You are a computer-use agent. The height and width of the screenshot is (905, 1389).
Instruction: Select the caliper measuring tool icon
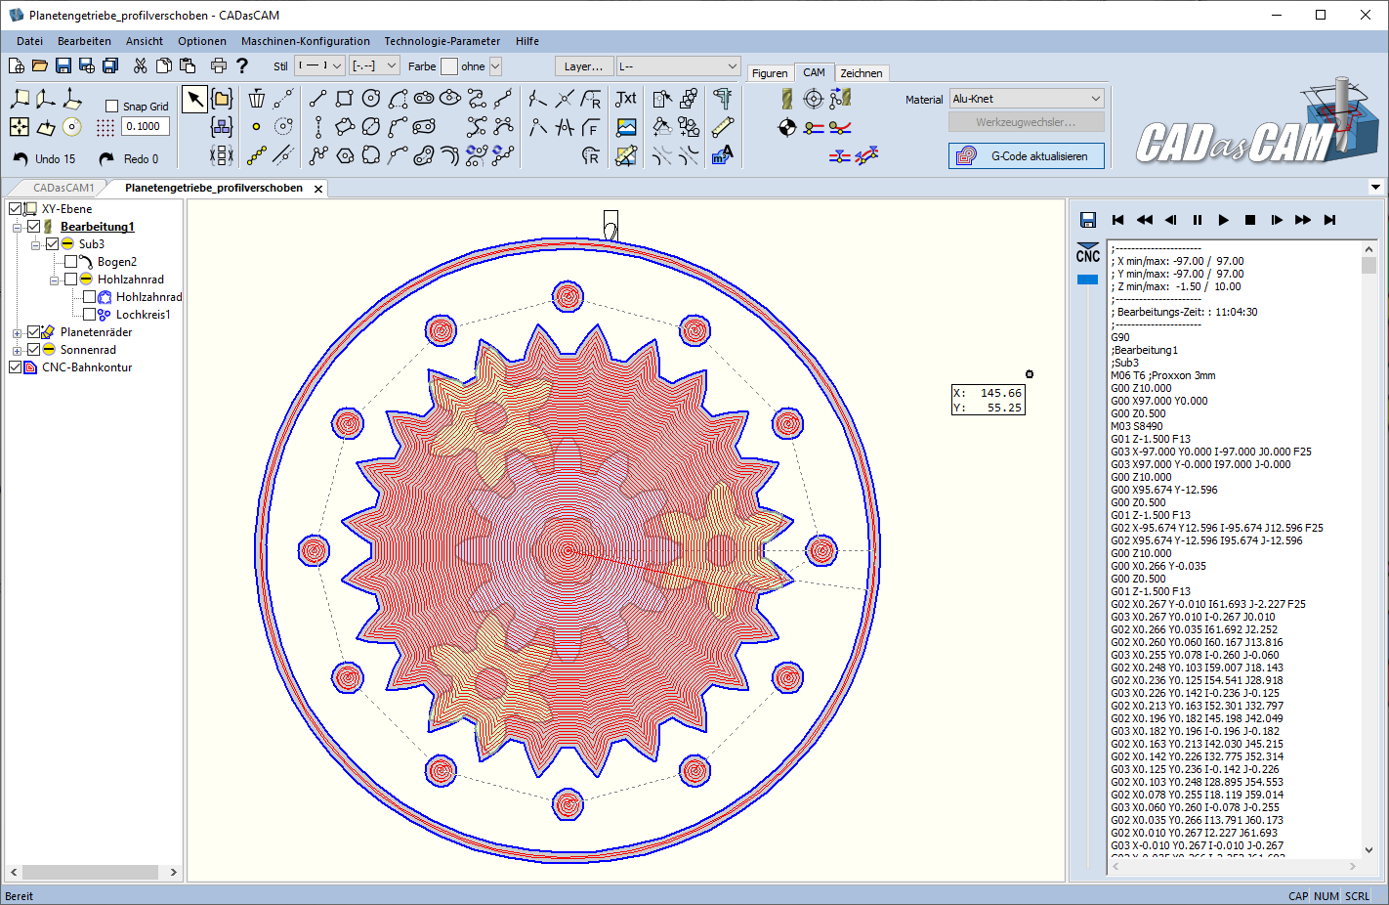pyautogui.click(x=723, y=99)
